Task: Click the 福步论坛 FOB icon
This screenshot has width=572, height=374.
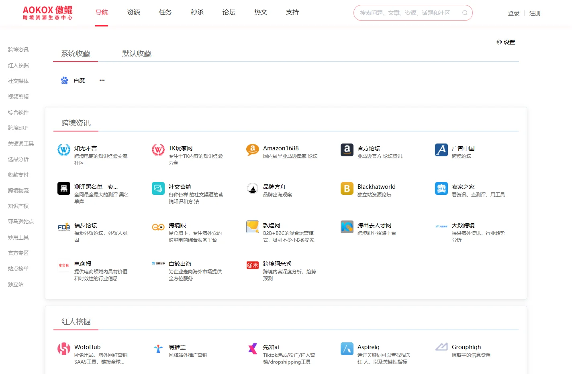Action: coord(64,227)
